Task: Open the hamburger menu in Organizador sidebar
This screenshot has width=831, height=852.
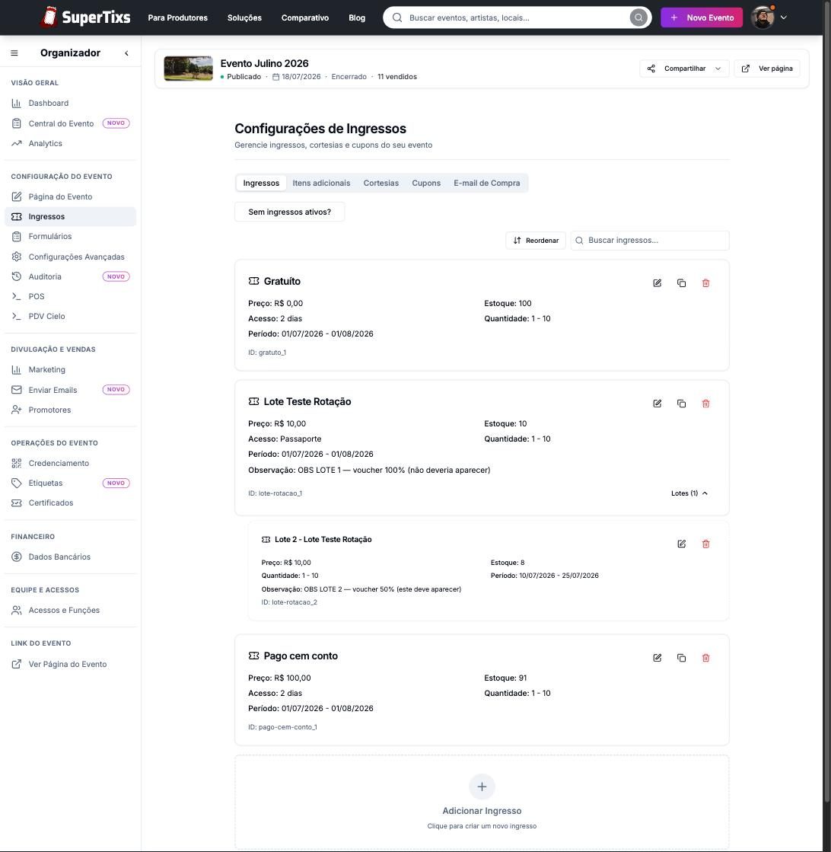Action: 14,53
